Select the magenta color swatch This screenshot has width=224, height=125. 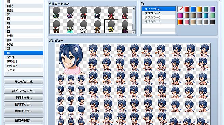coord(180,16)
